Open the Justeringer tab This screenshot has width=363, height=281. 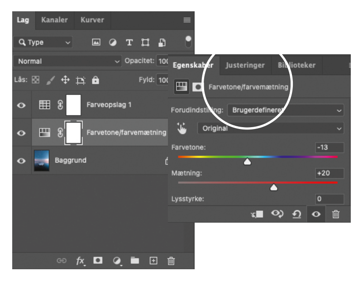click(x=245, y=65)
